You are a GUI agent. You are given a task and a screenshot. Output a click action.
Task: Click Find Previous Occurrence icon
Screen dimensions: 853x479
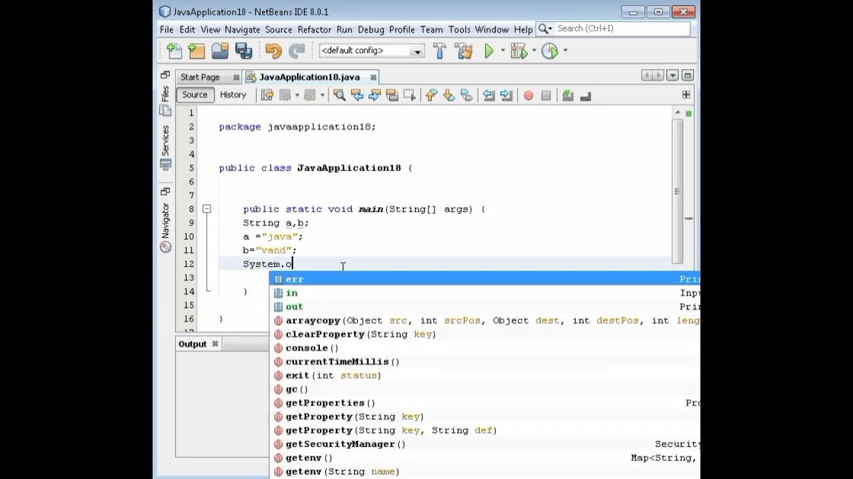(357, 95)
